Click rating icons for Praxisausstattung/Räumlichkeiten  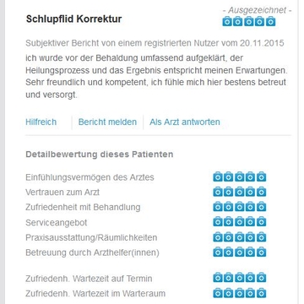click(x=240, y=237)
